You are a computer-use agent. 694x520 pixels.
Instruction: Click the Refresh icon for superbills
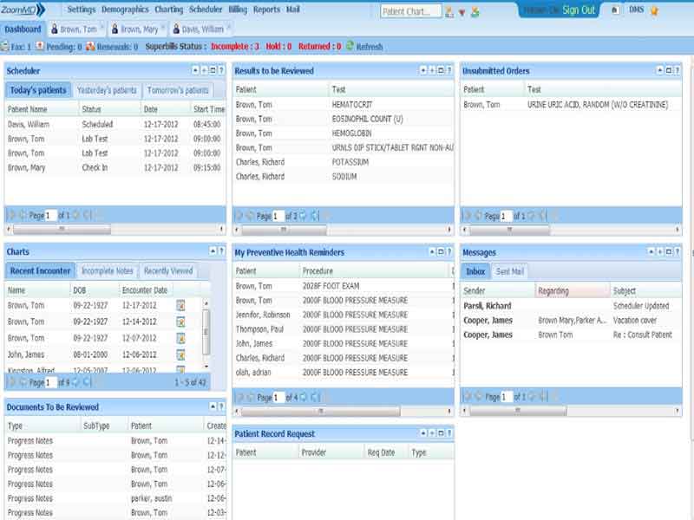[350, 46]
